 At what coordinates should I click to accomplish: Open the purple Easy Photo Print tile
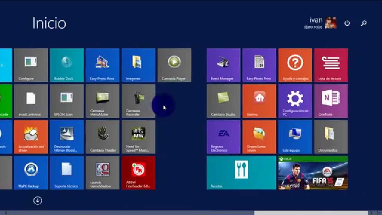(259, 65)
